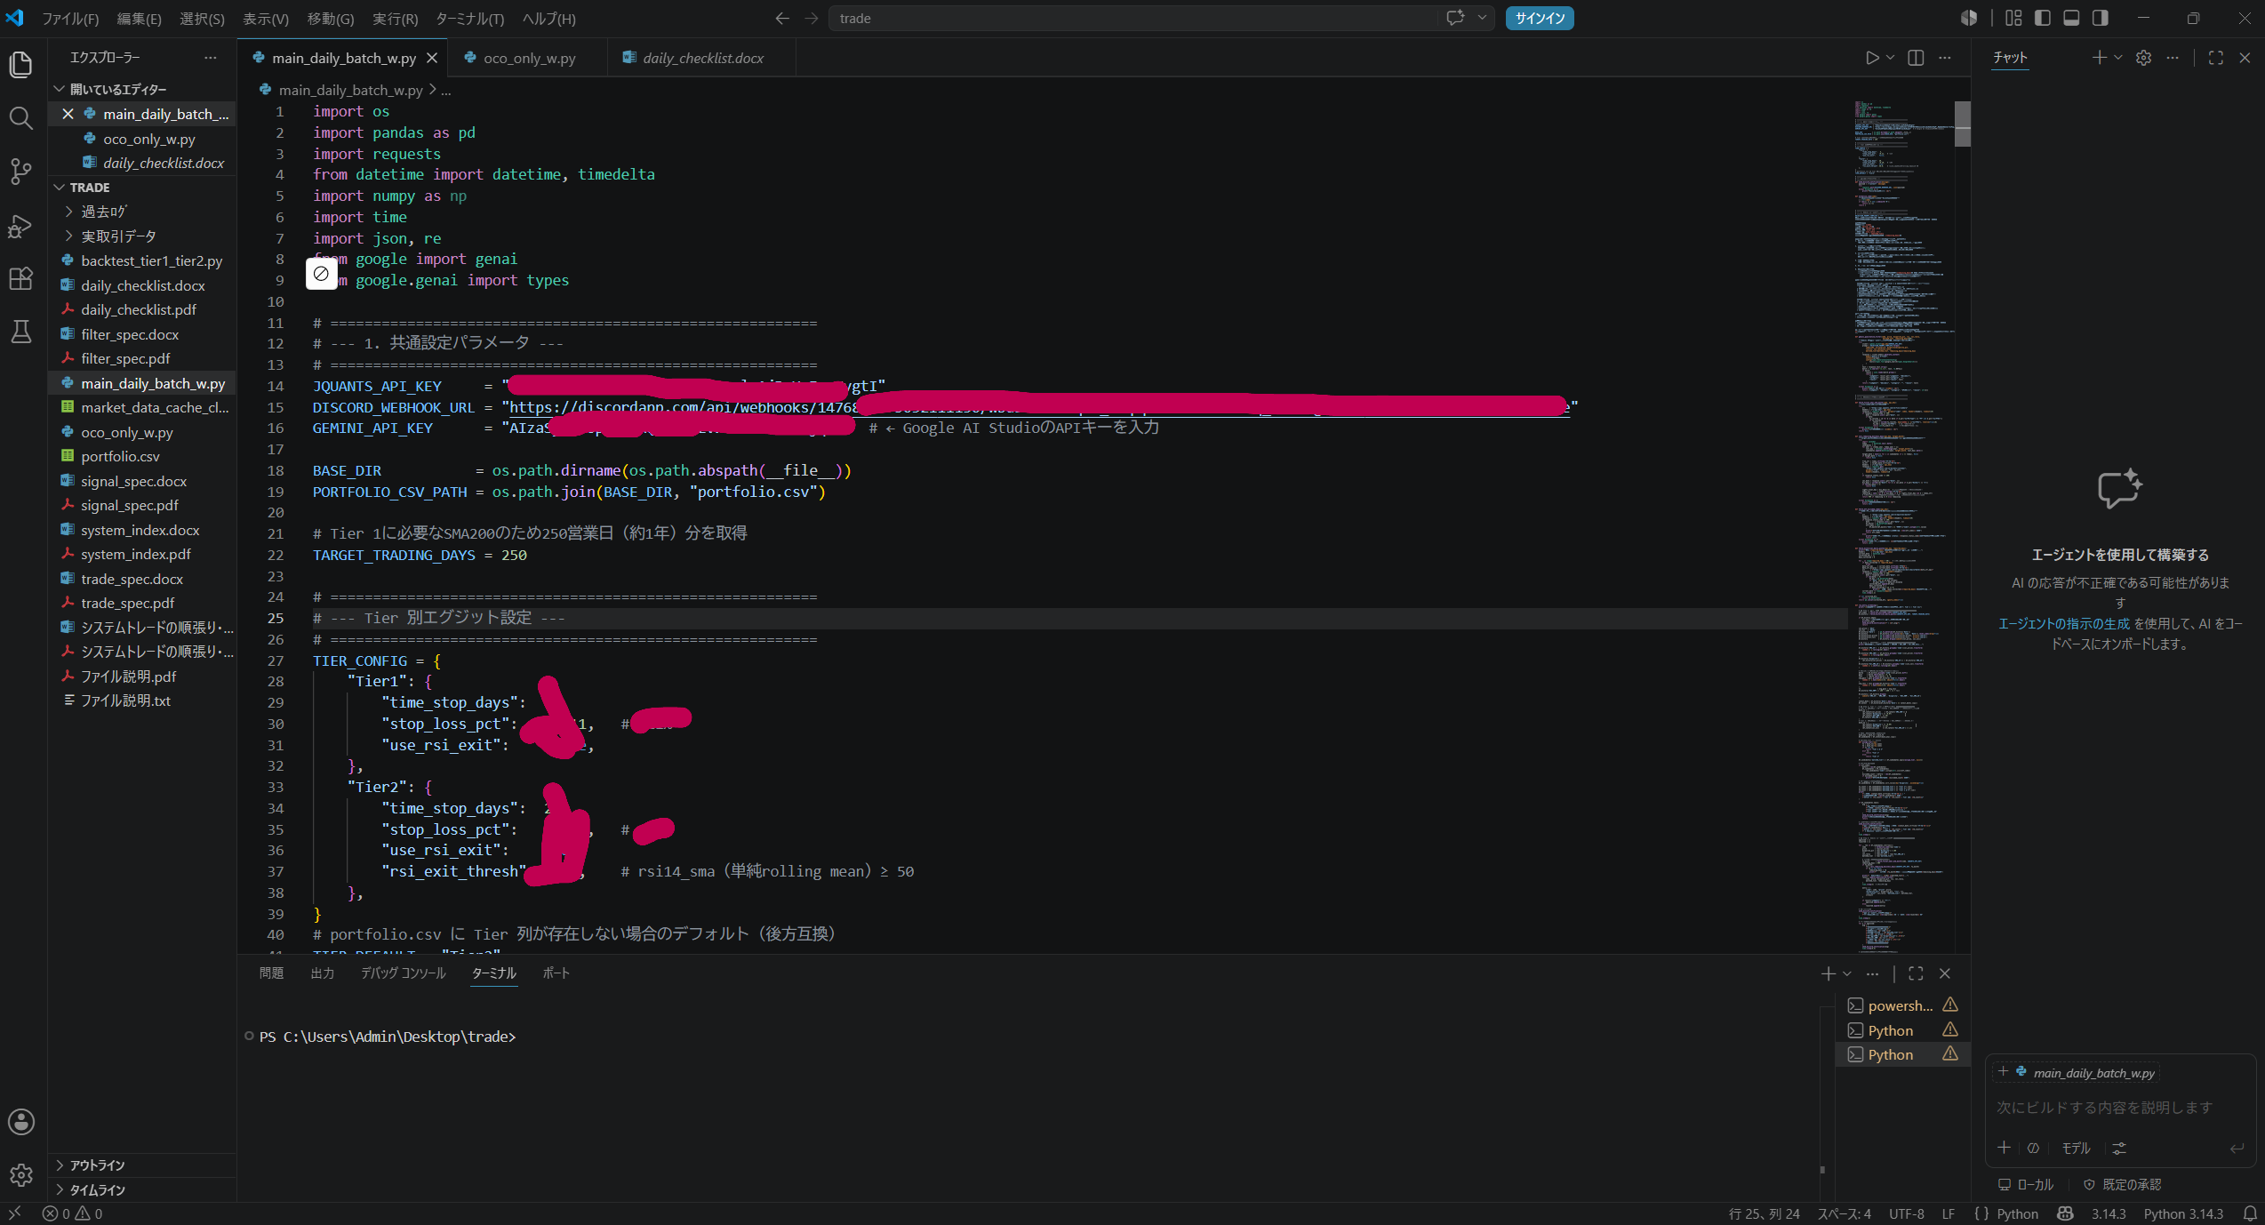Click 既定の承認 button
Viewport: 2265px width, 1225px height.
click(x=2123, y=1184)
